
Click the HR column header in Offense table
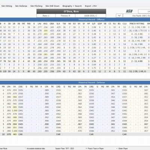(23, 24)
